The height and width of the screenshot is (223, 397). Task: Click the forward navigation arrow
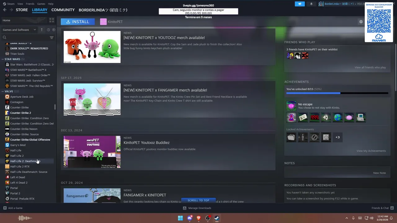point(11,10)
